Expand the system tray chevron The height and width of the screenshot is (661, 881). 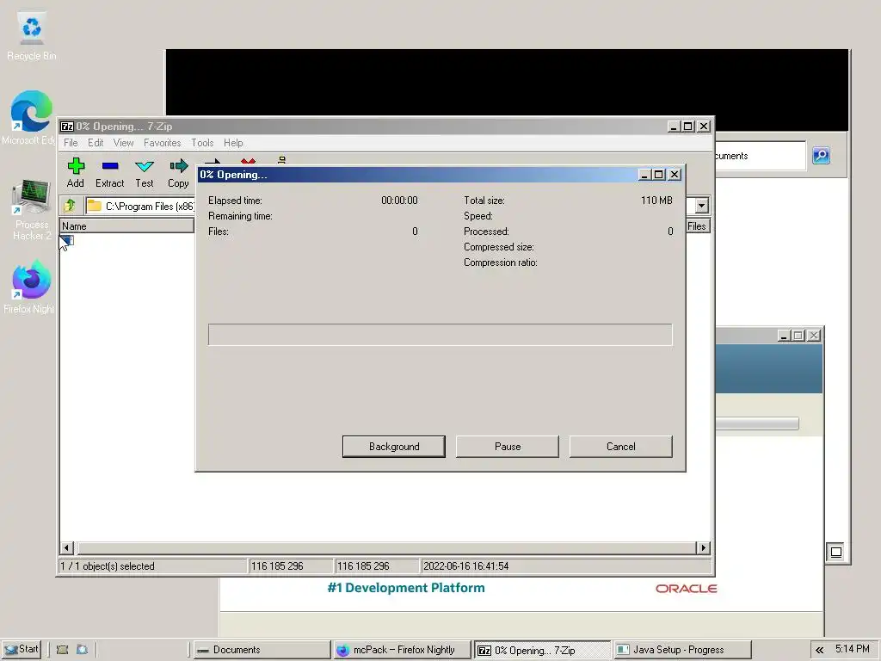point(820,650)
